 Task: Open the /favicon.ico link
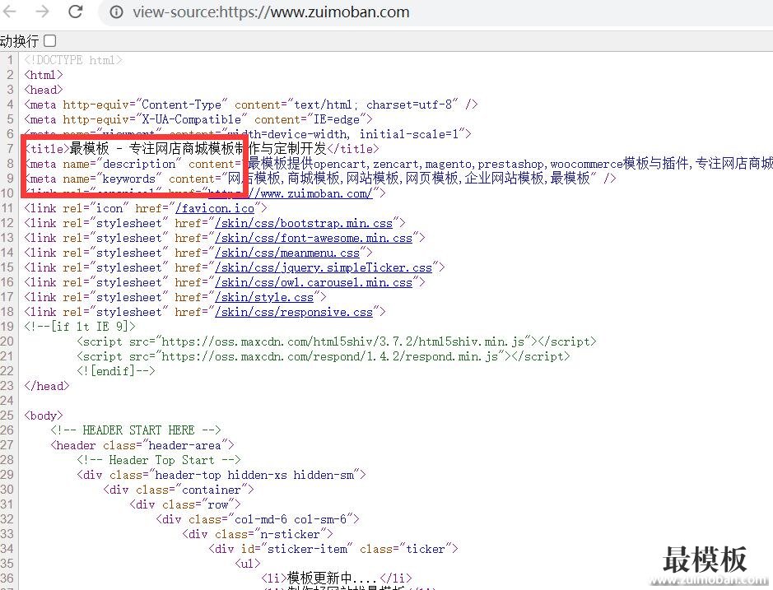coord(215,208)
